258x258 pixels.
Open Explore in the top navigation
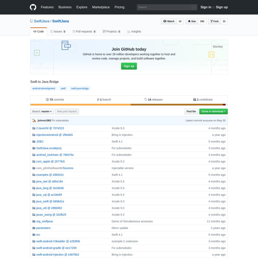(82, 7)
